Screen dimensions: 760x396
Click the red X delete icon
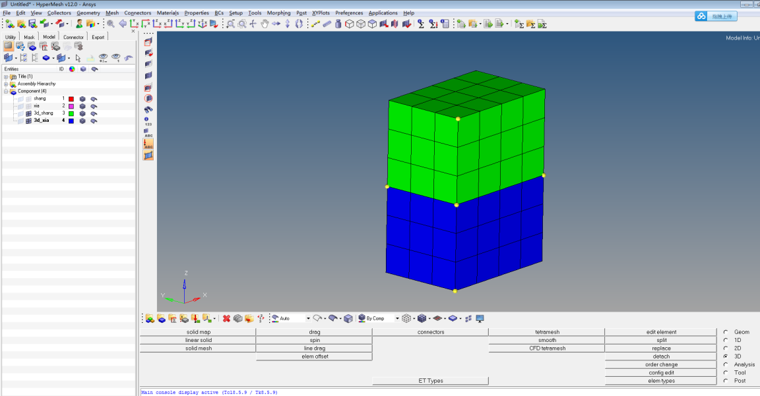226,318
